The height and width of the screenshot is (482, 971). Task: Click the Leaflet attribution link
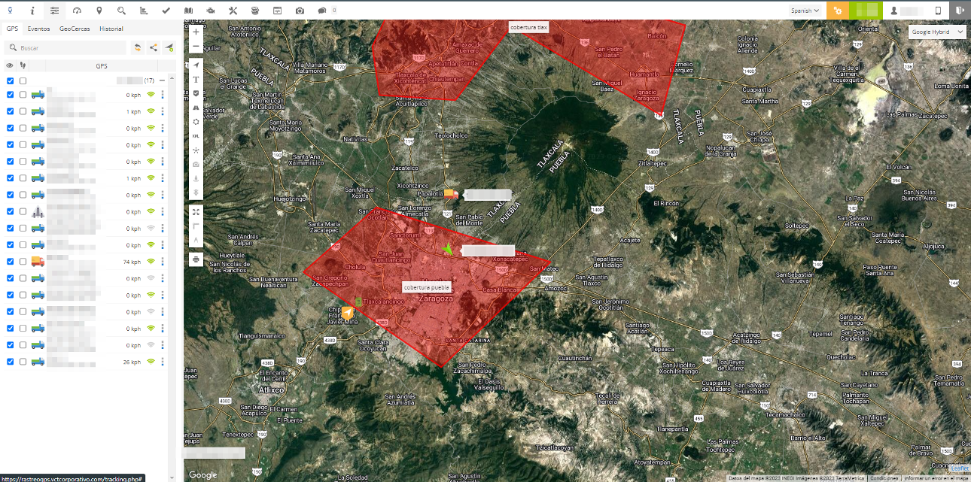coord(960,468)
